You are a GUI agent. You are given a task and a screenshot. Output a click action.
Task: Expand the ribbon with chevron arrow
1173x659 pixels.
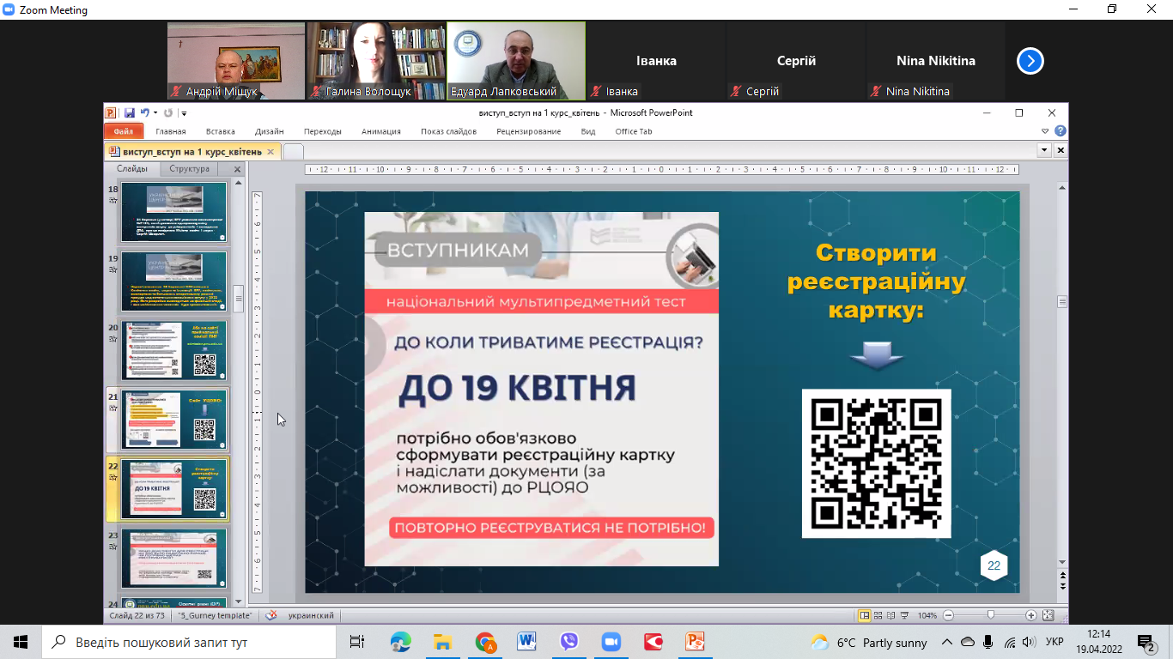coord(1045,131)
